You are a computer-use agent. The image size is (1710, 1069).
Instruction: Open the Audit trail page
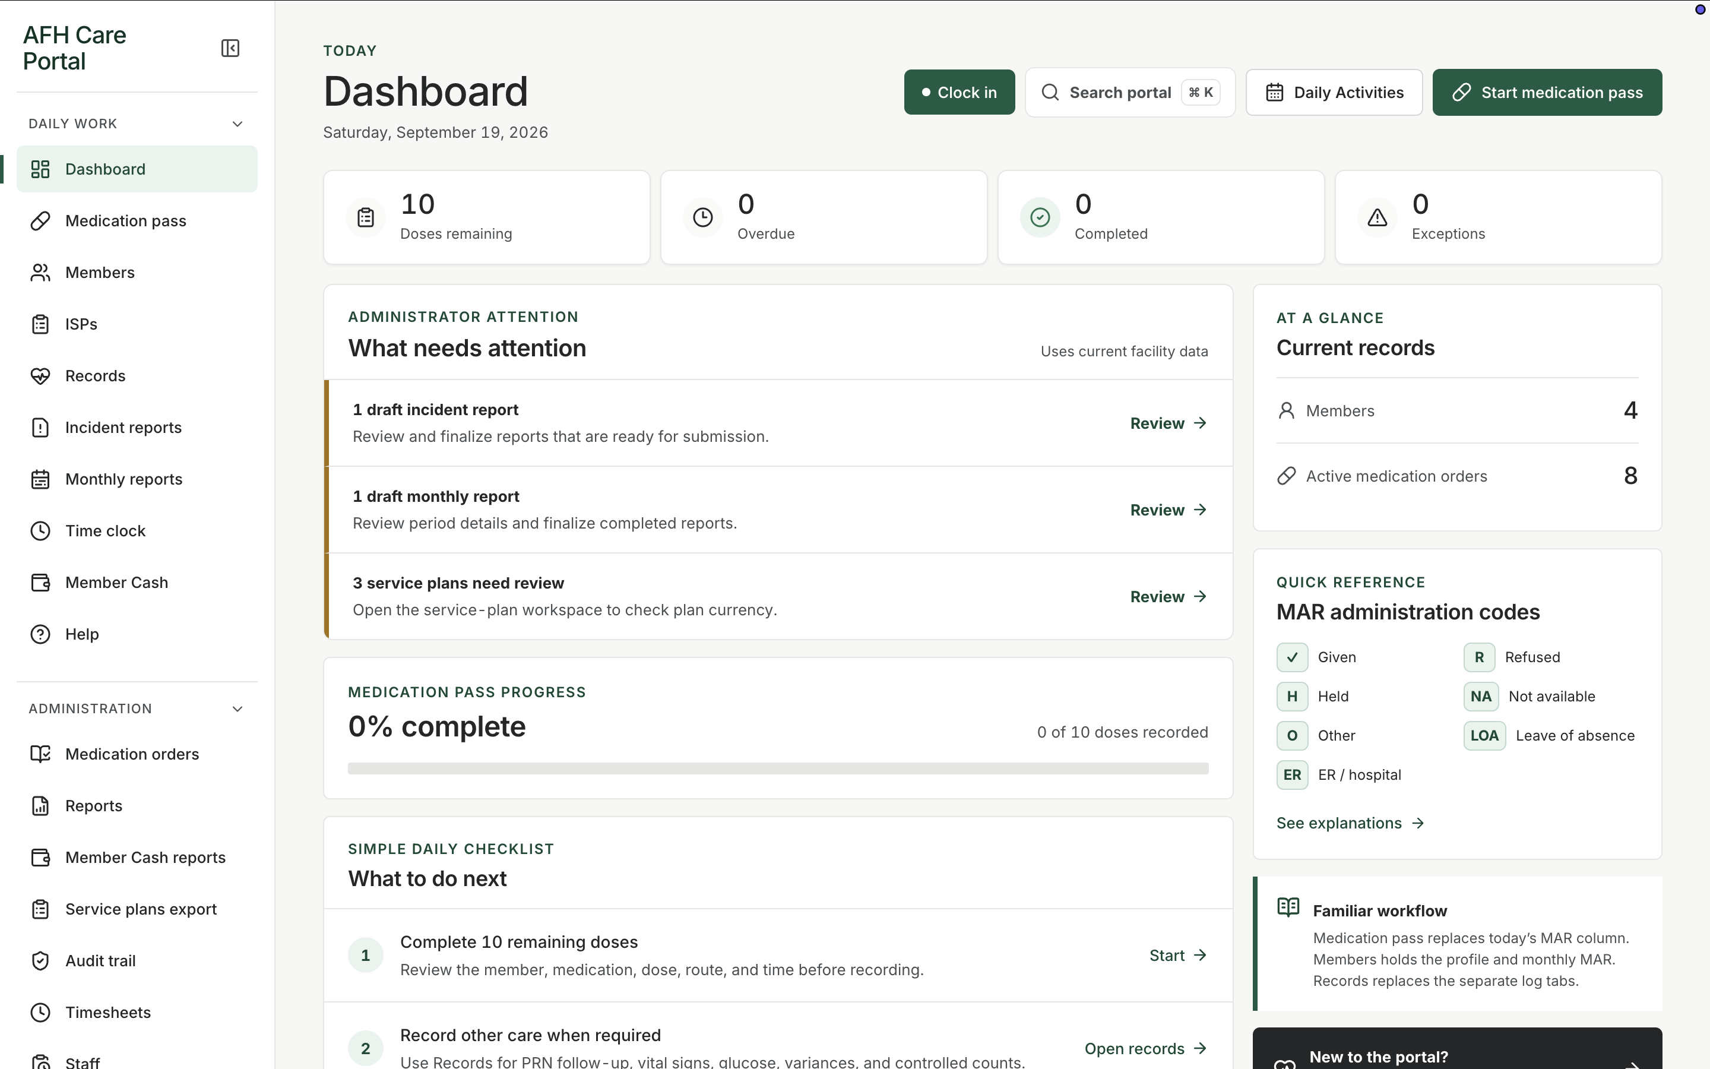pyautogui.click(x=137, y=960)
